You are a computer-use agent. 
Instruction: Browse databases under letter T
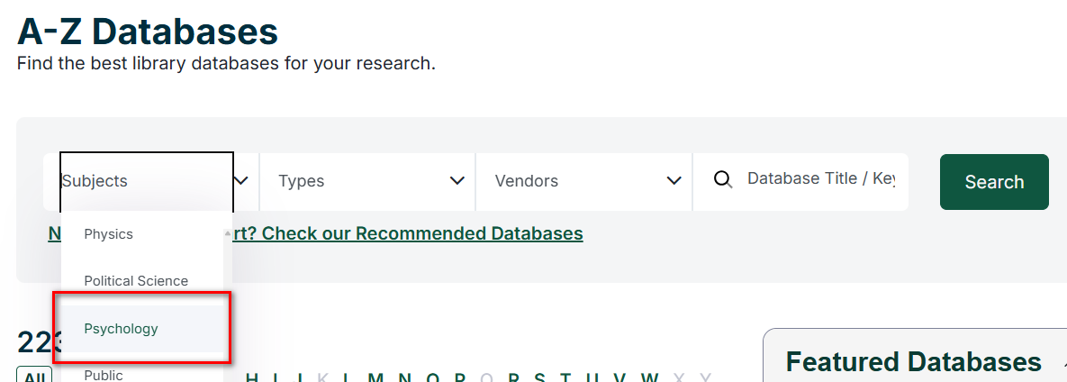tap(566, 378)
